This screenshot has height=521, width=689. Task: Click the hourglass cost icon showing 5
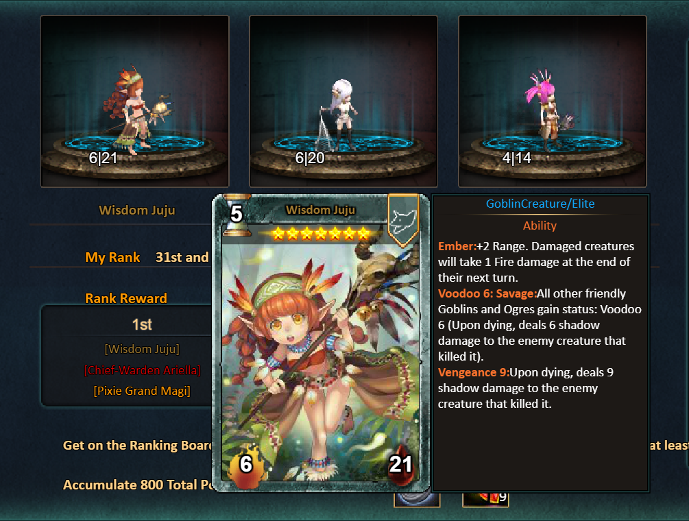click(x=237, y=215)
